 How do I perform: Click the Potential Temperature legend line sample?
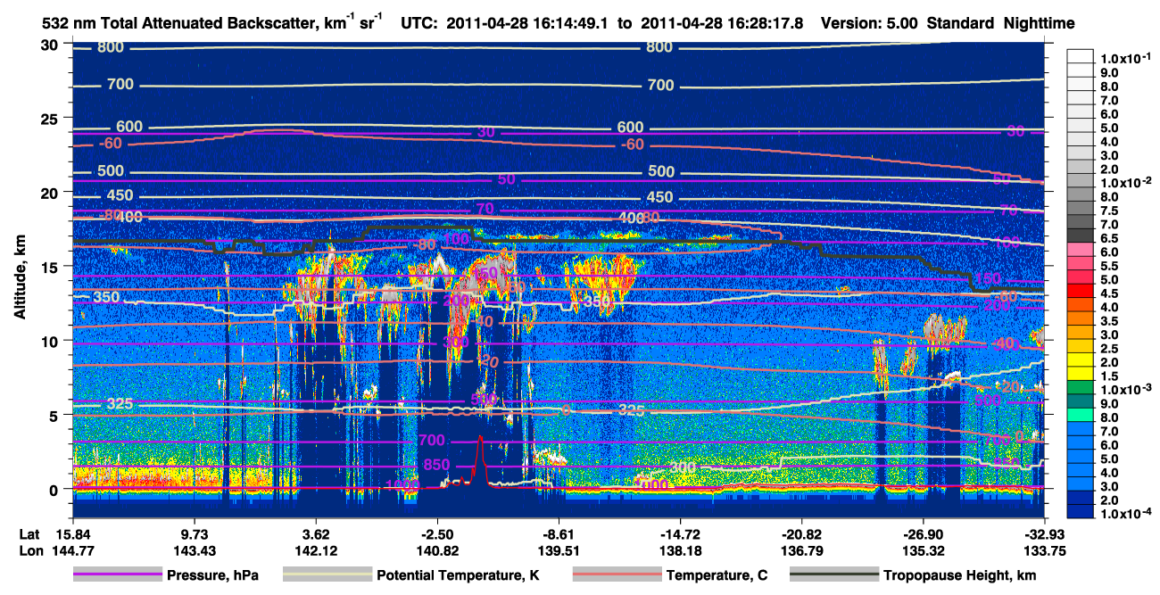[x=327, y=576]
